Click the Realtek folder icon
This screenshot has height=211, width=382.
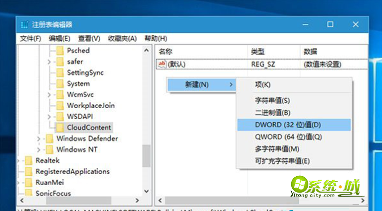28,160
